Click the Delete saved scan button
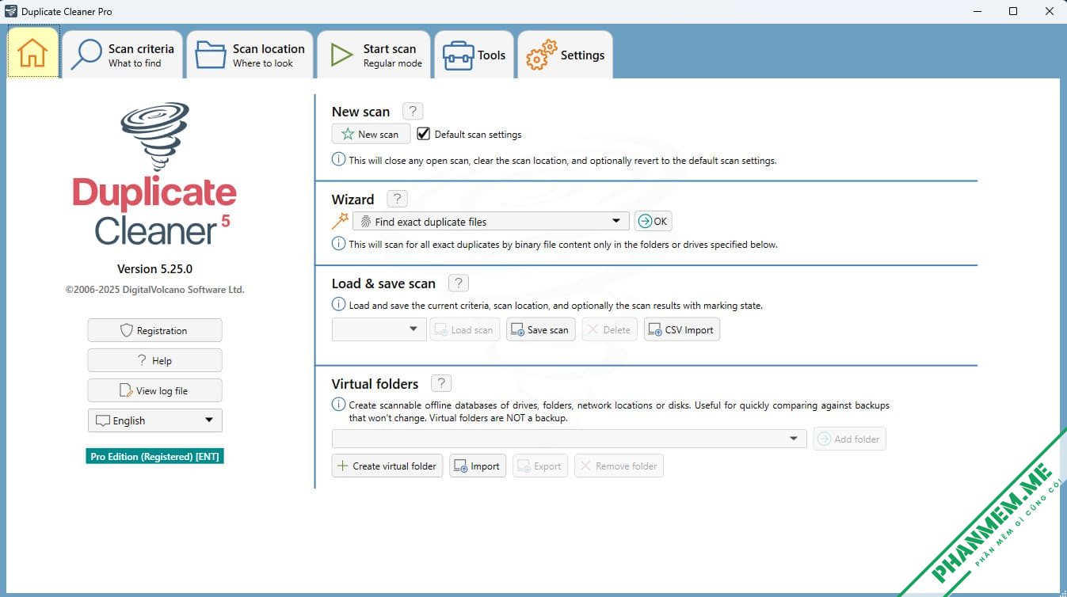 coord(610,329)
